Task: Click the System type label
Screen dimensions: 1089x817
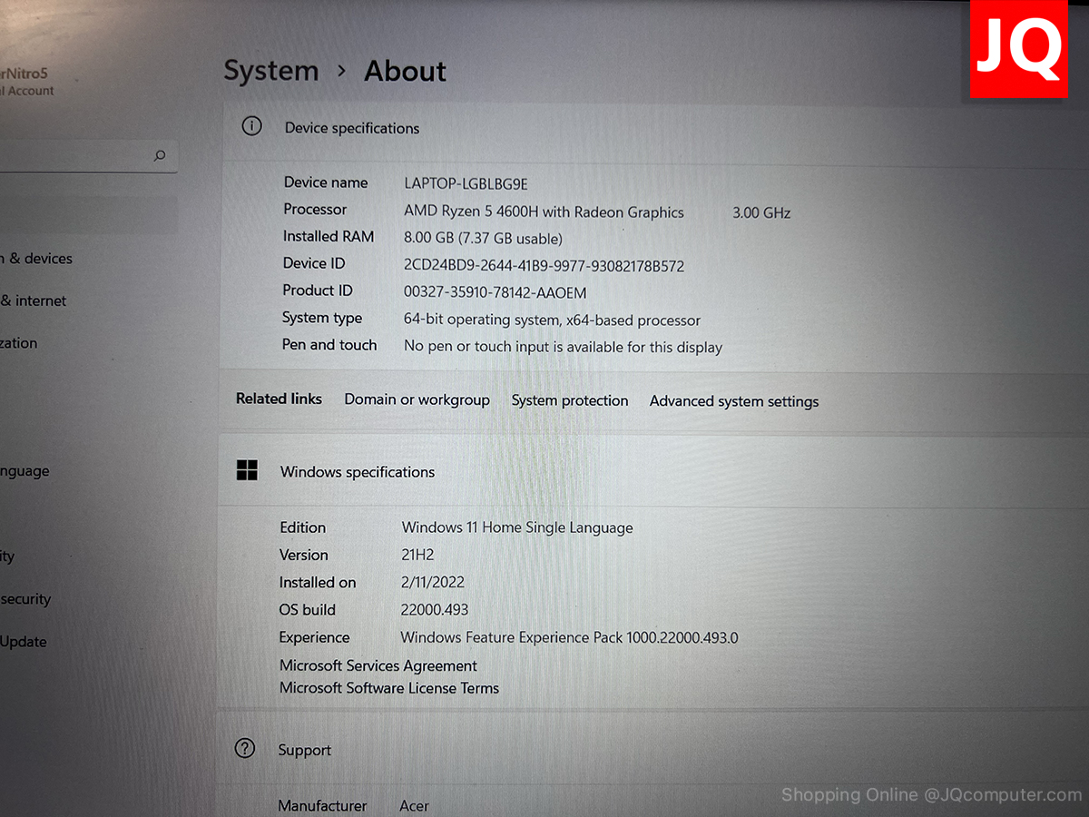Action: coord(322,318)
